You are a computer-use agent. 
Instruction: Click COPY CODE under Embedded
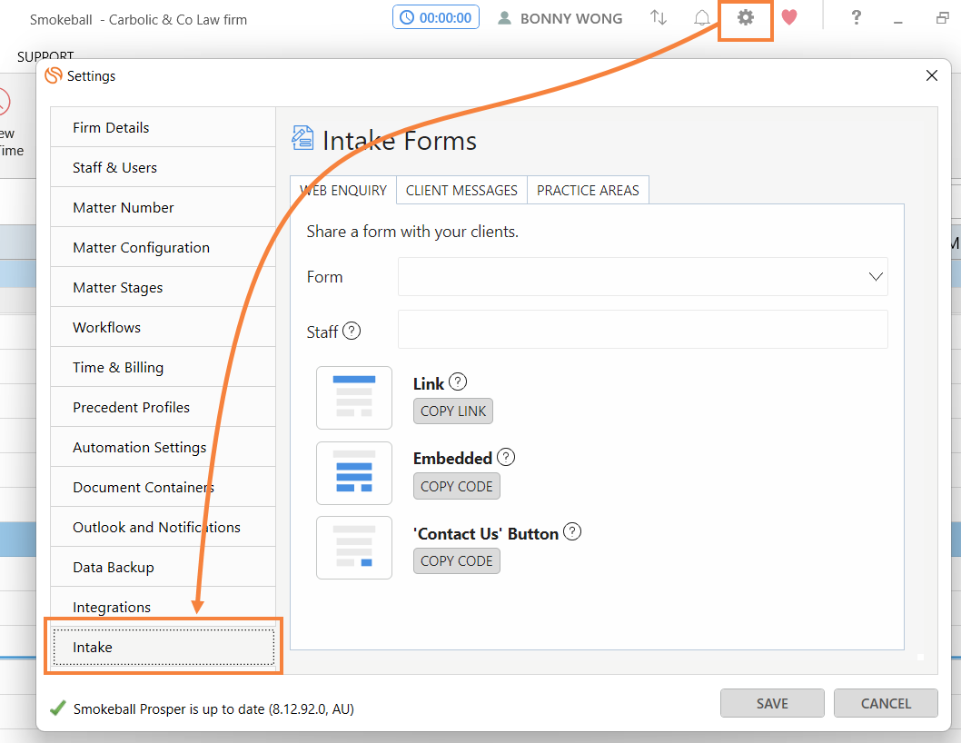457,486
